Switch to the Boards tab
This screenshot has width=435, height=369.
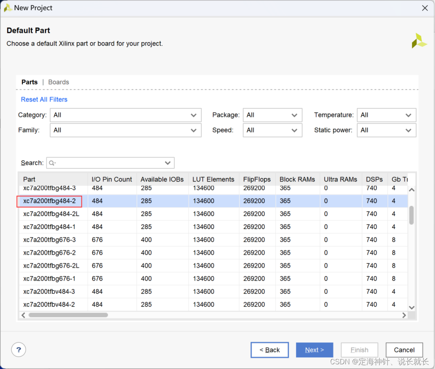click(59, 82)
